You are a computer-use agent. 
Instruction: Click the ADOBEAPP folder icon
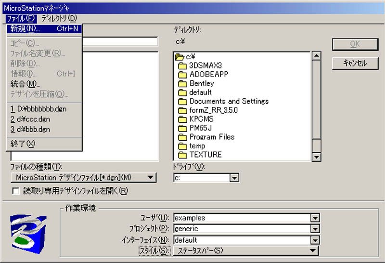(182, 75)
